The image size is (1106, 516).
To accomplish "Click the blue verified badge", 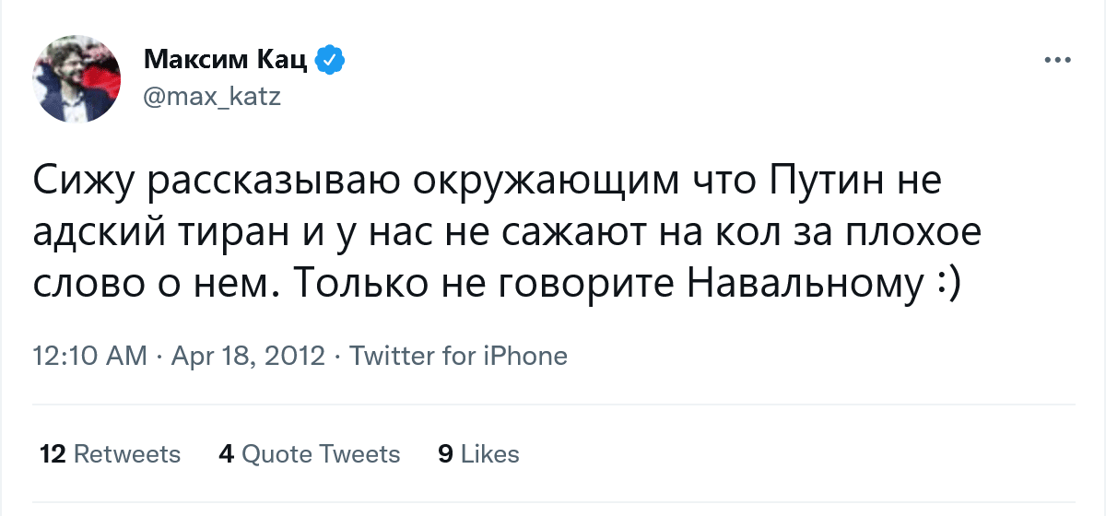I will (x=329, y=61).
